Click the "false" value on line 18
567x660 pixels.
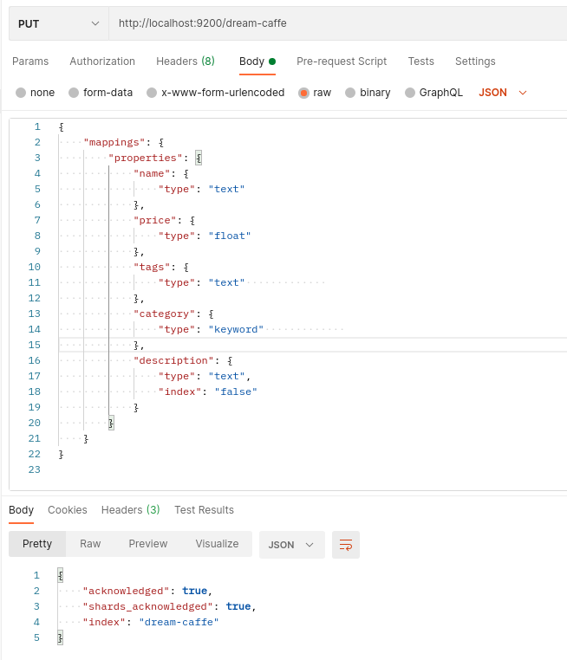[x=236, y=391]
